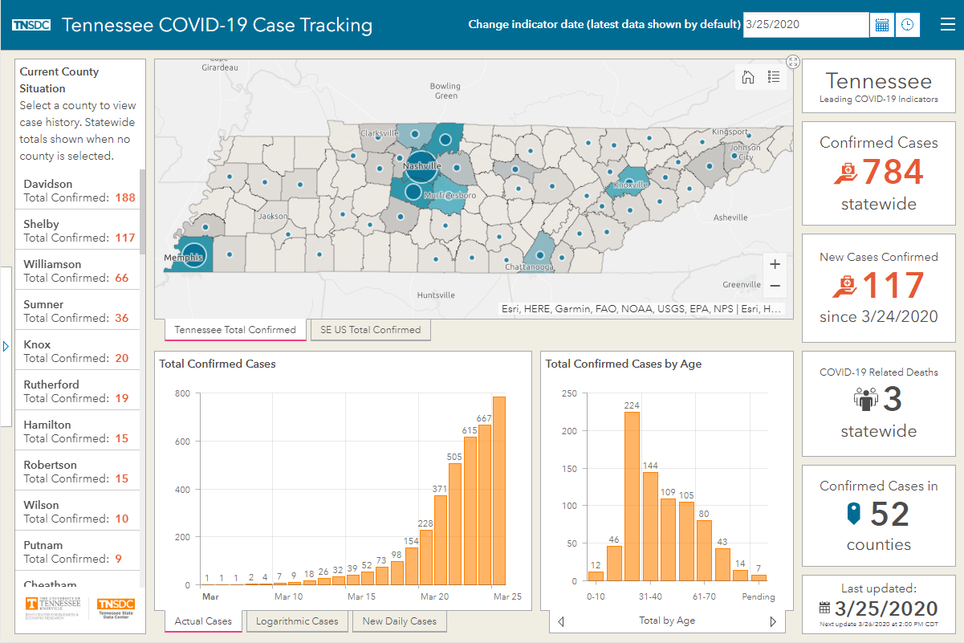This screenshot has height=643, width=964.
Task: Click the indicator date input field
Action: [805, 25]
